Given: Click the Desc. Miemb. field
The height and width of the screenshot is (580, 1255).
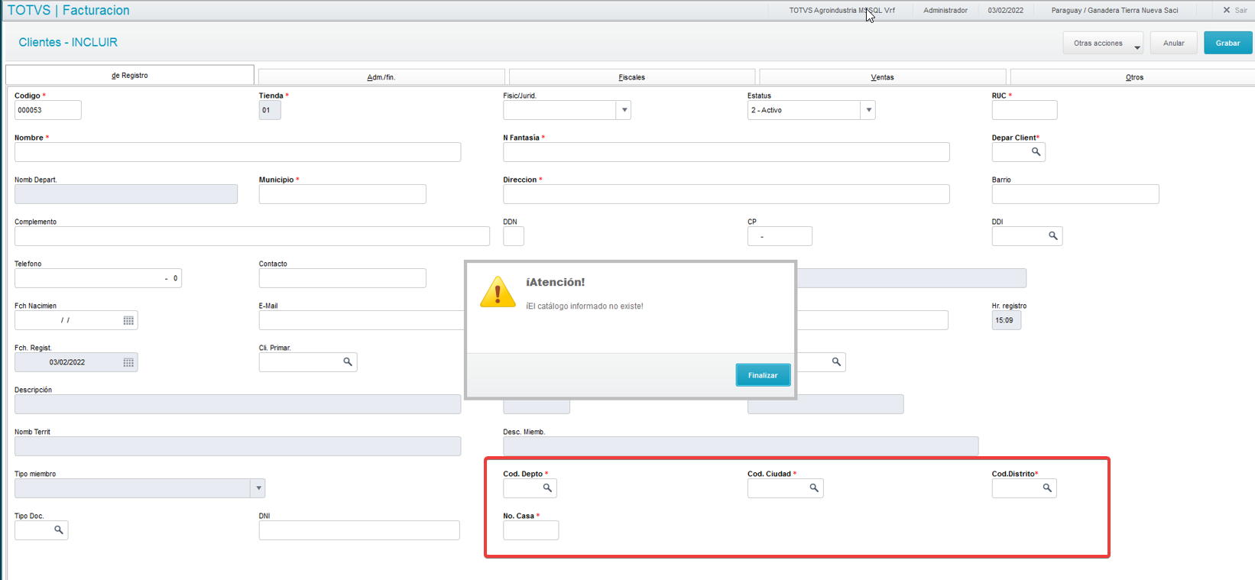Looking at the screenshot, I should [741, 446].
